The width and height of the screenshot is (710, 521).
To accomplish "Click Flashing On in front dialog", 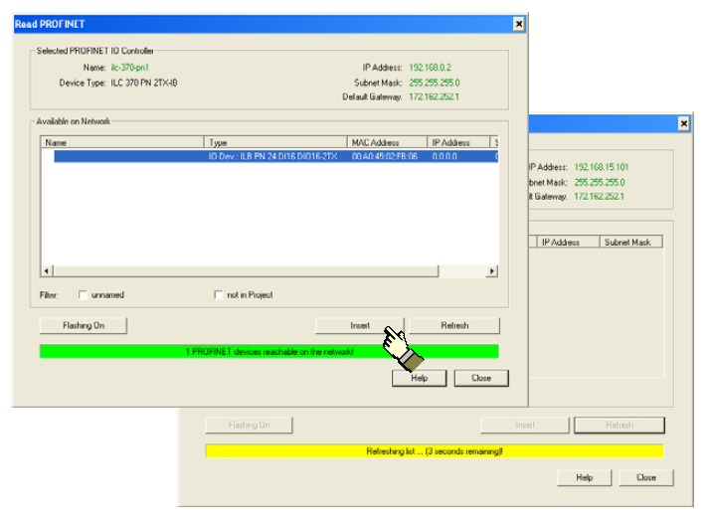I will [84, 325].
